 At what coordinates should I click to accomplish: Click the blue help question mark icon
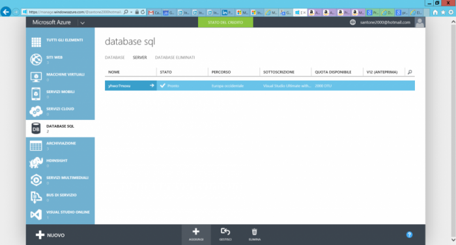pos(409,235)
